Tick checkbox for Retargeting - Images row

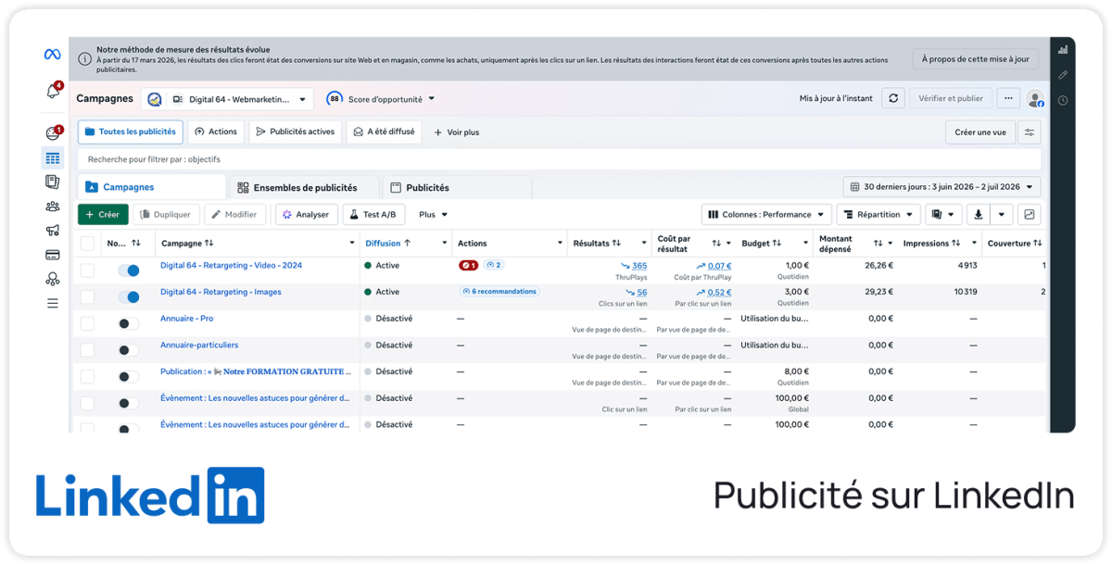(87, 297)
